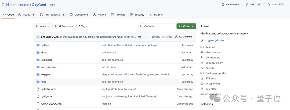
Task: Switch to the Pull requests tab
Action: [52, 15]
